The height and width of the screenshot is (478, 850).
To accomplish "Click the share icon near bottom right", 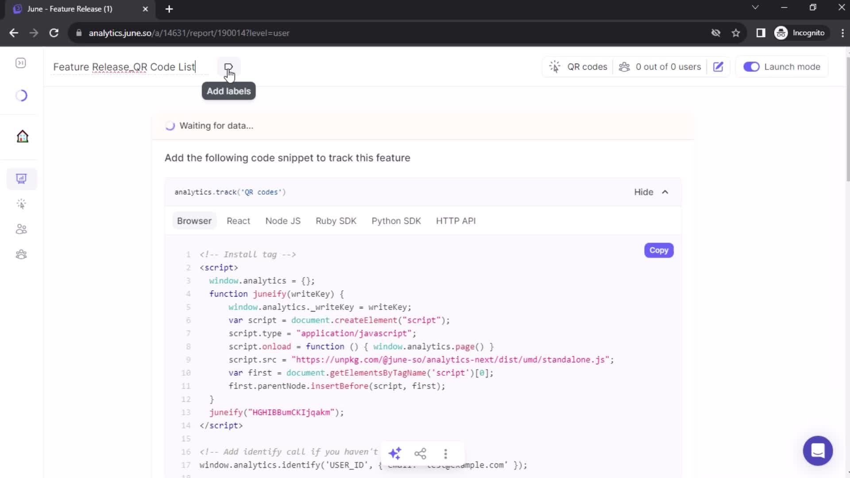I will [420, 454].
